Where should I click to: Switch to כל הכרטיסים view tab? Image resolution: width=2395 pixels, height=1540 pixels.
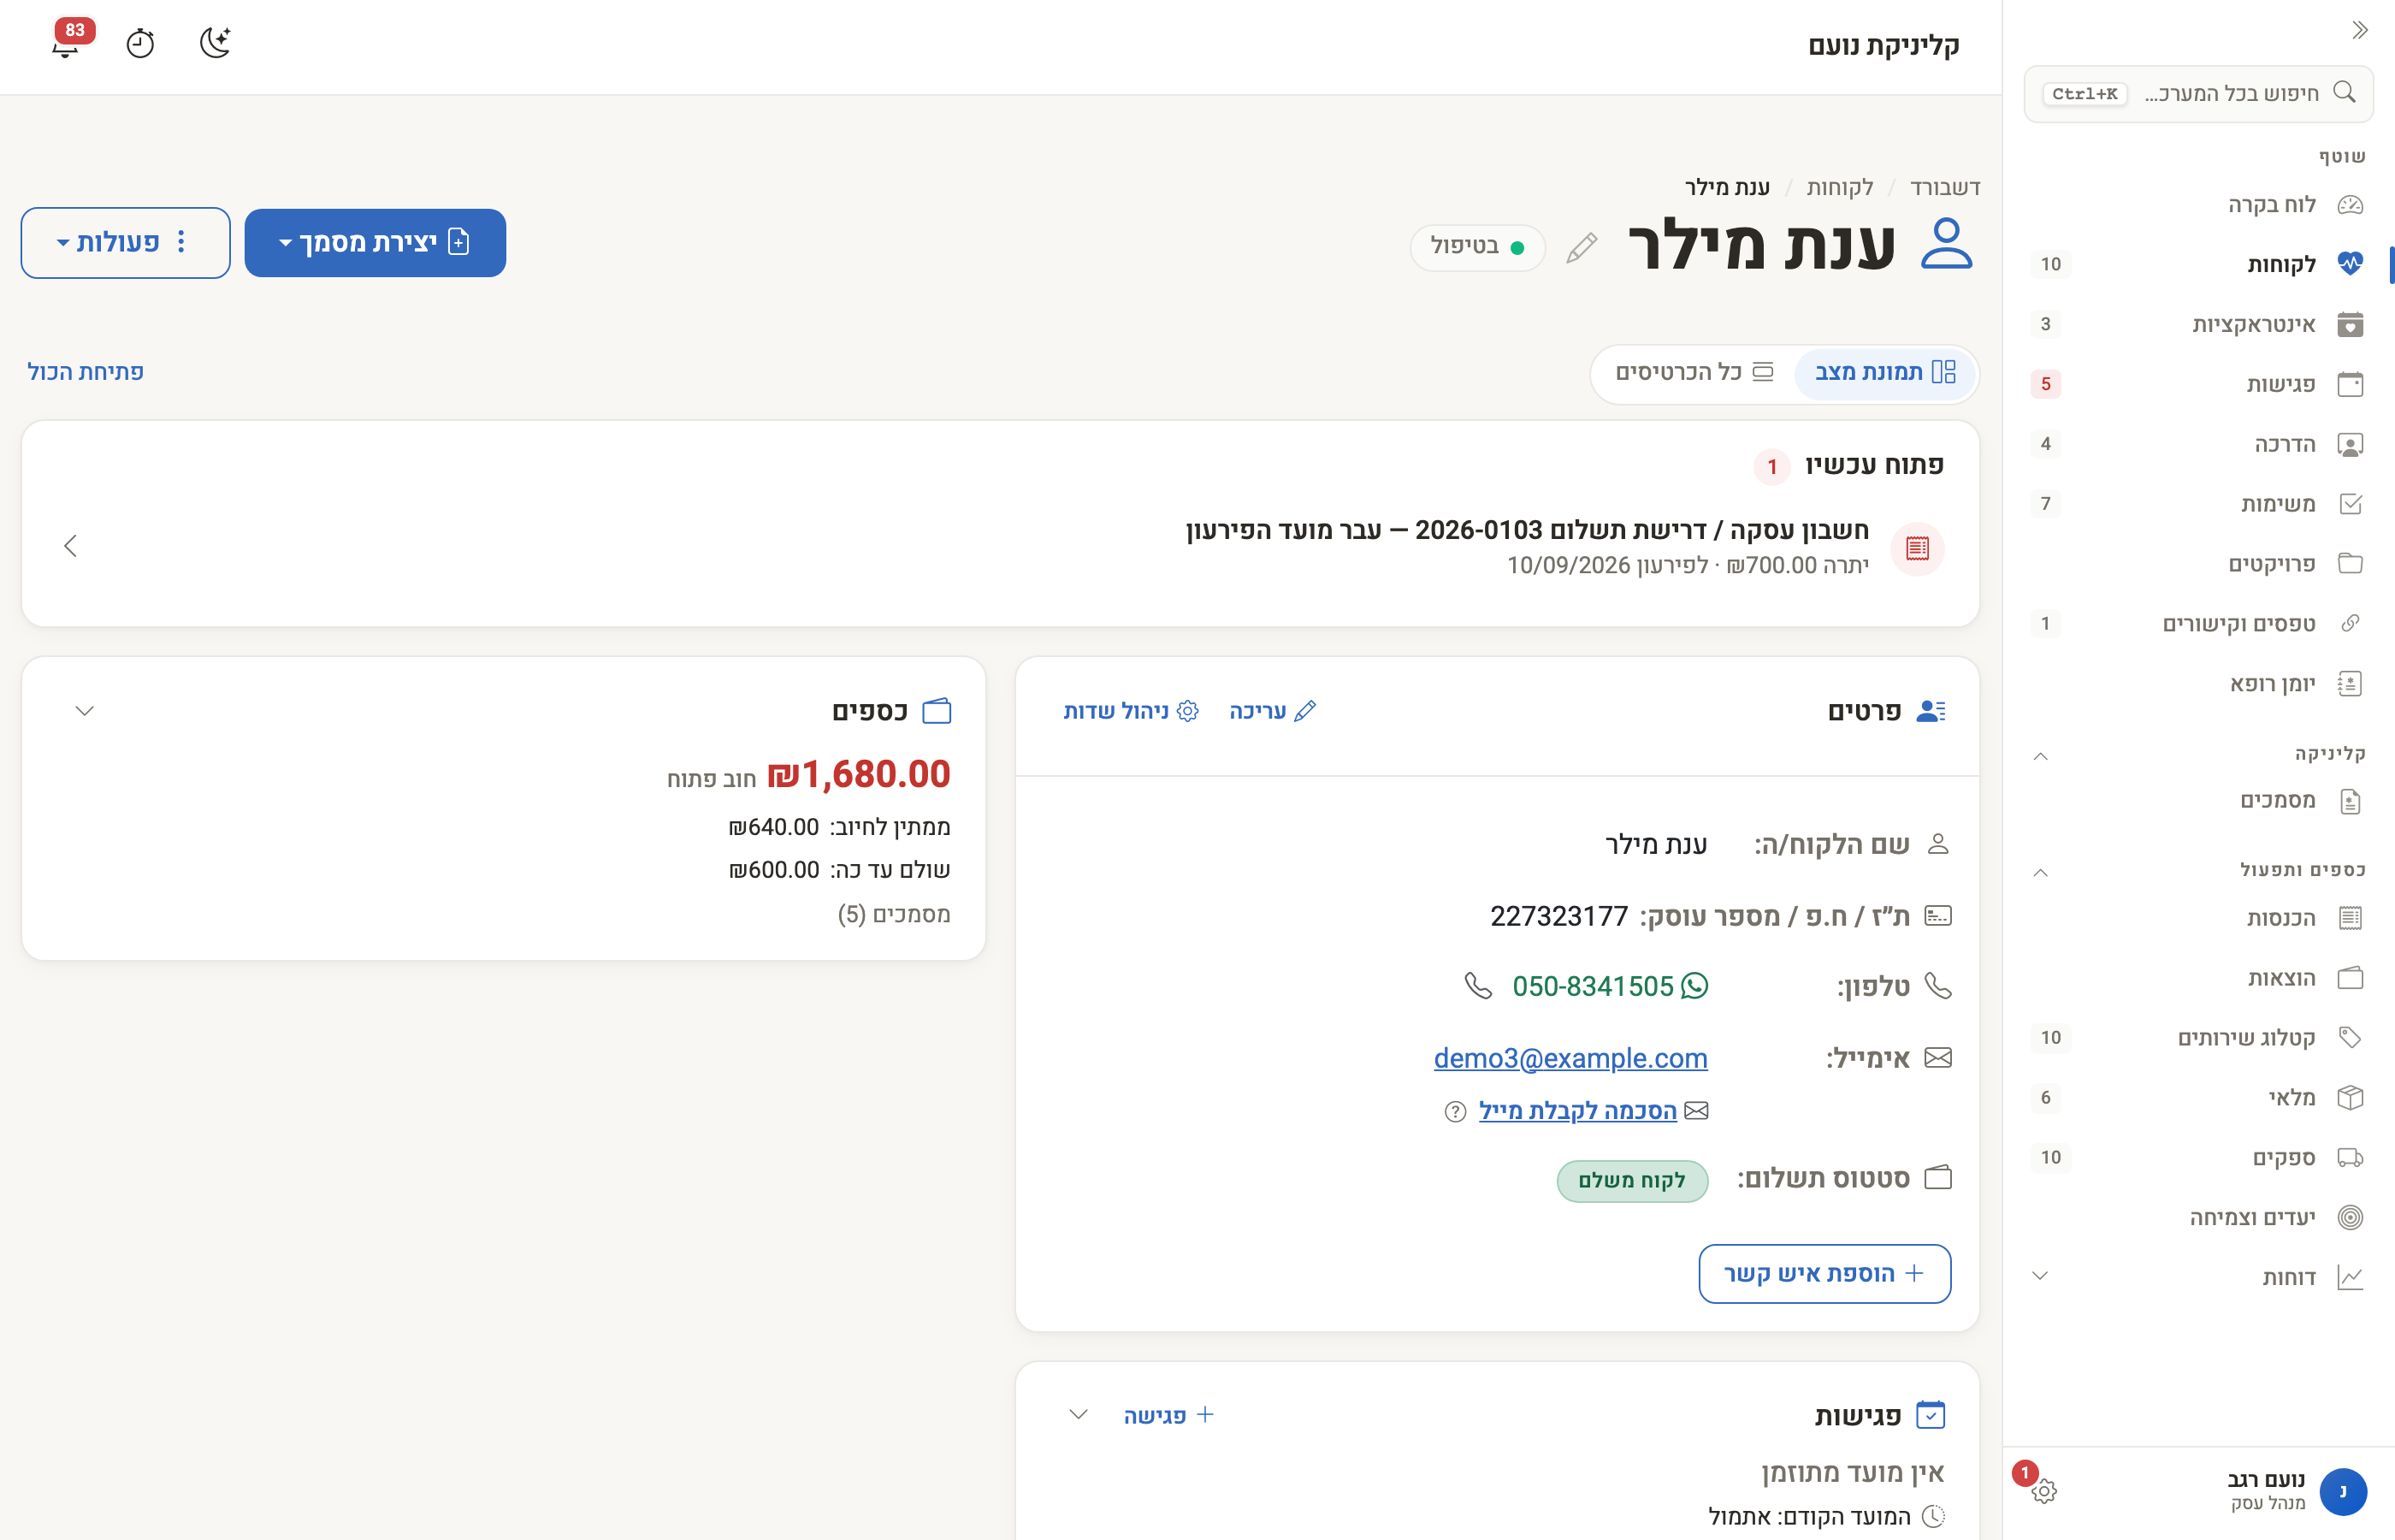pos(1694,373)
